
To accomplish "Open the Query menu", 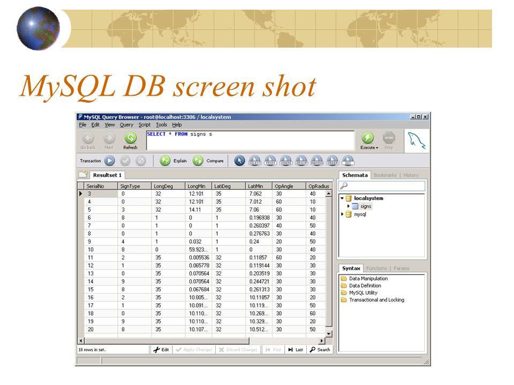I will (126, 125).
